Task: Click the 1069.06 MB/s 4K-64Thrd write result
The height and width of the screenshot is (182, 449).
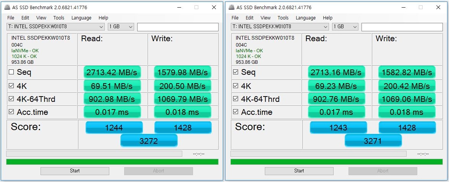Action: (407, 99)
